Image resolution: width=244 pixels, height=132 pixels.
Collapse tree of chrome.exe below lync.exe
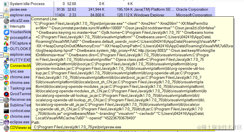pos(1,77)
